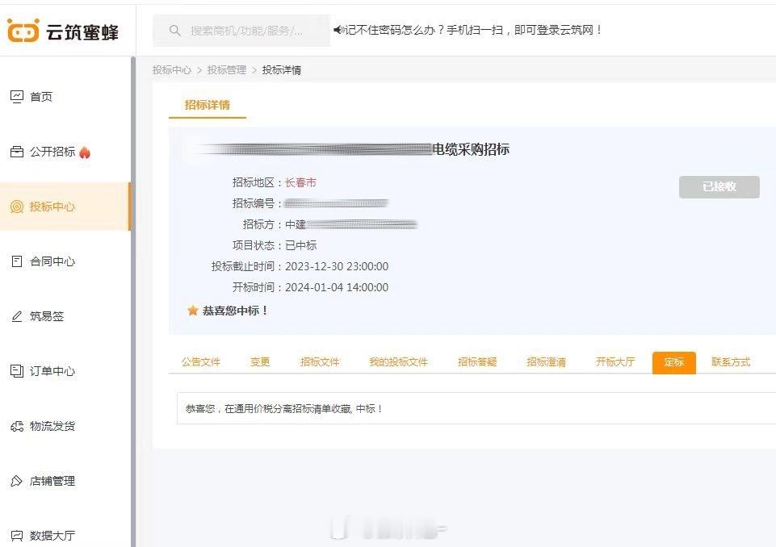Viewport: 776px width, 547px height.
Task: Click the 物流发货 truck icon
Action: click(x=17, y=426)
